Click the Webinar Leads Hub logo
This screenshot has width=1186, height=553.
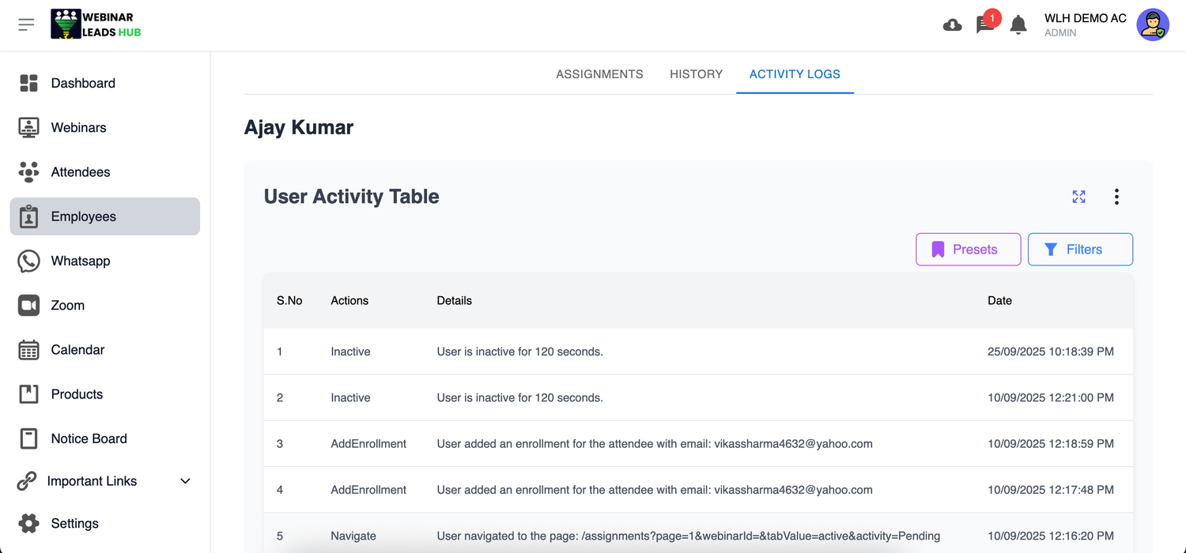click(96, 24)
